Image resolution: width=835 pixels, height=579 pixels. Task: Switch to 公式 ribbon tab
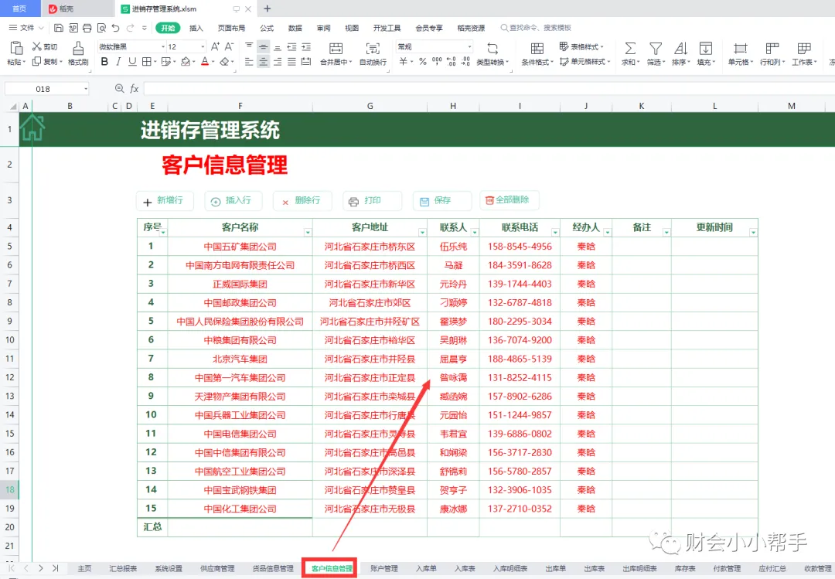pos(267,29)
